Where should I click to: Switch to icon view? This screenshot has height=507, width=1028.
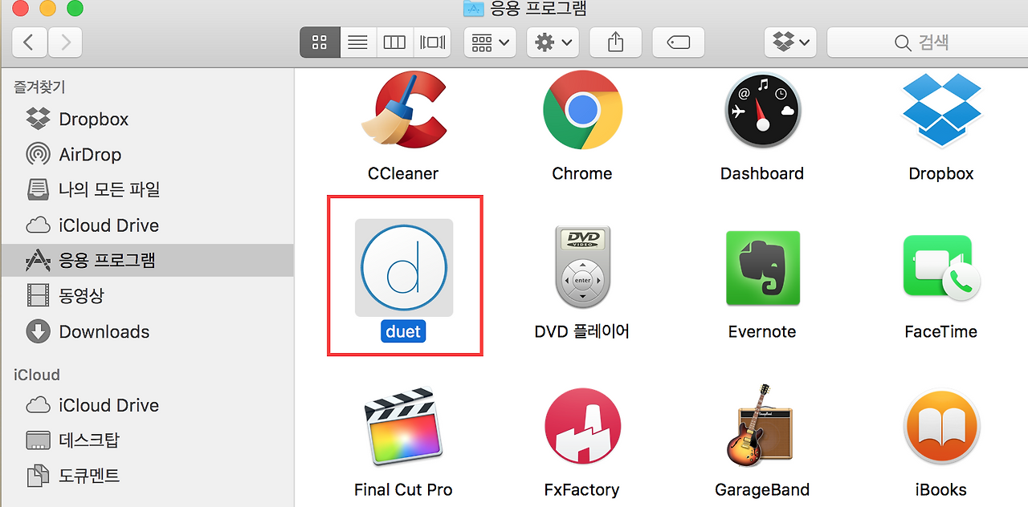point(319,43)
